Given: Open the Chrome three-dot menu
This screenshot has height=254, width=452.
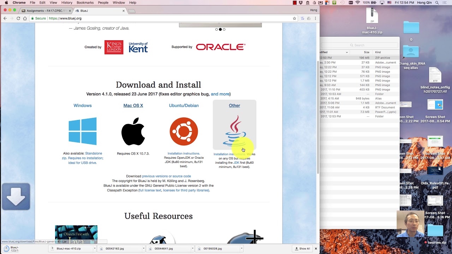Looking at the screenshot, I should pyautogui.click(x=315, y=18).
